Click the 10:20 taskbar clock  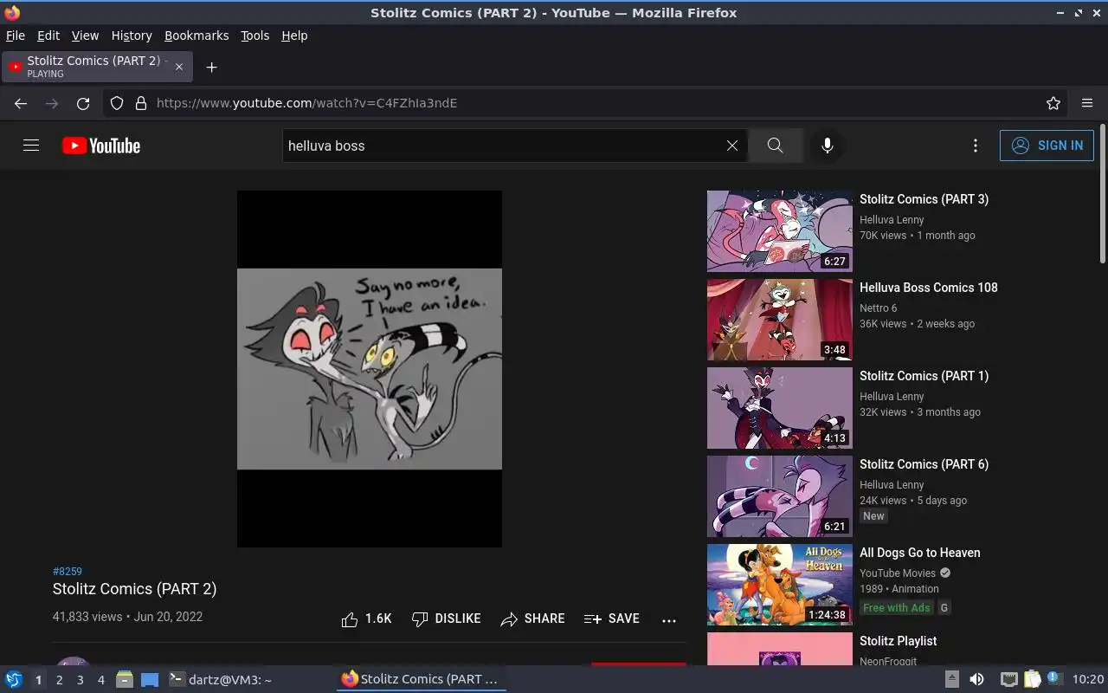(x=1088, y=680)
